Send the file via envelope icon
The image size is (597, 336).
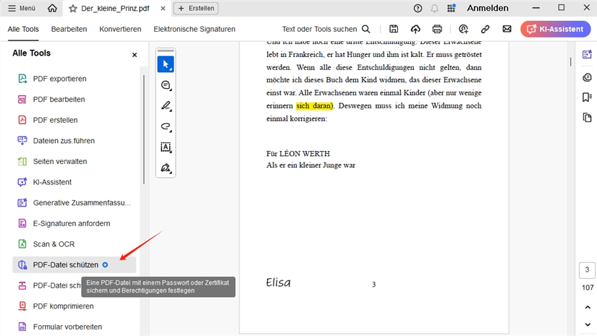(x=507, y=29)
